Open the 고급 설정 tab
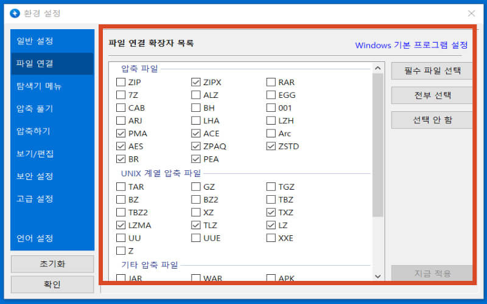487x304 pixels. 52,199
